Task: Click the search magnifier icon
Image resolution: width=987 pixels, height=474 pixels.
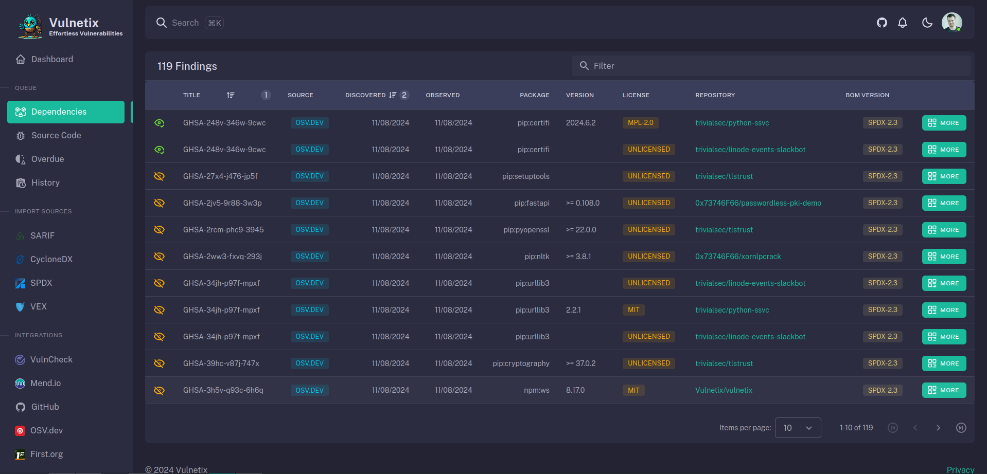Action: (162, 23)
